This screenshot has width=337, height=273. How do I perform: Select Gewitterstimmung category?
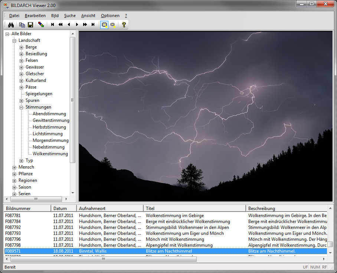tap(51, 120)
